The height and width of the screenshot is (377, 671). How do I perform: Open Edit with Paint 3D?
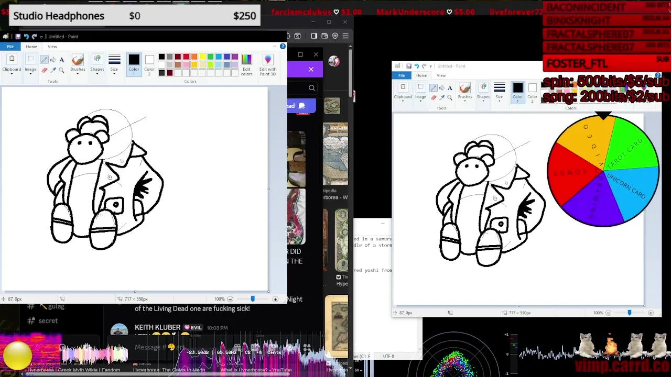coord(268,64)
